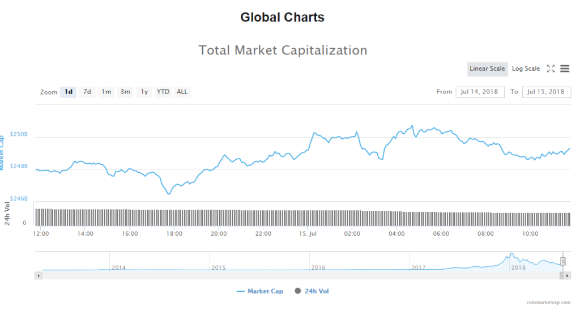Viewport: 580px width, 315px height.
Task: Select the 1d zoom range
Action: (x=68, y=92)
